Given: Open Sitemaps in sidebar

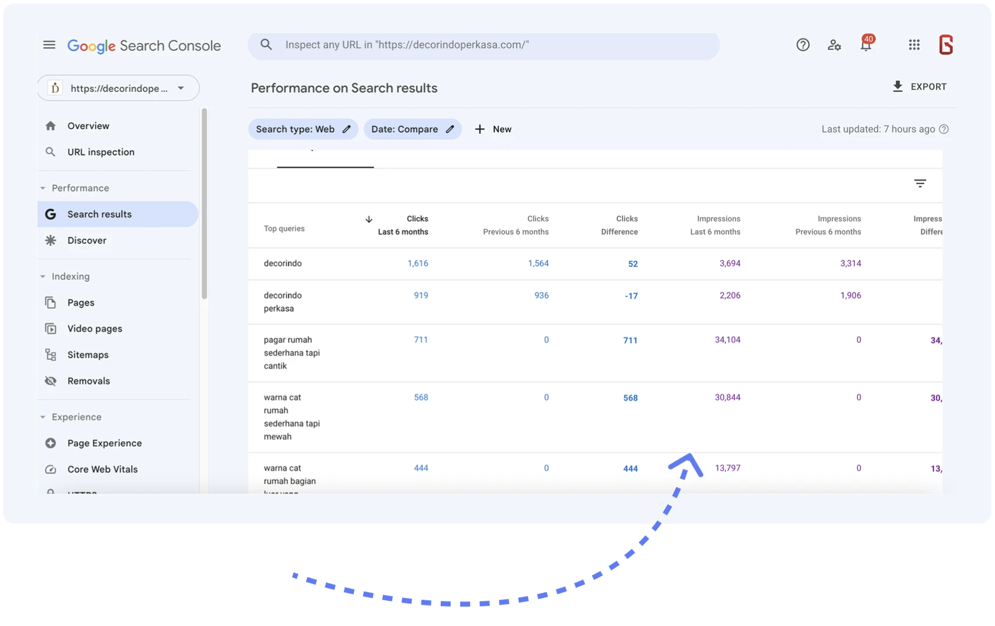Looking at the screenshot, I should pyautogui.click(x=88, y=355).
